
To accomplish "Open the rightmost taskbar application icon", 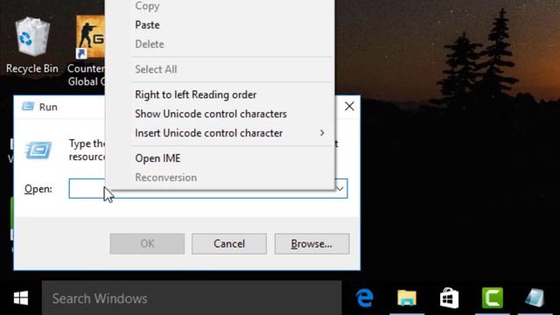I will 535,297.
